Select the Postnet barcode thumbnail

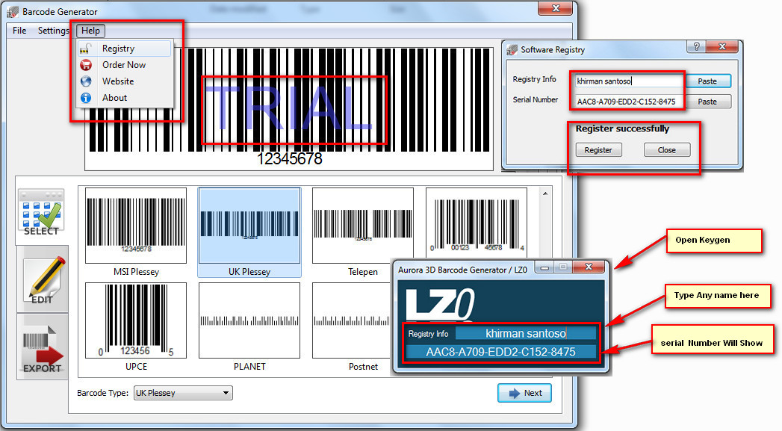(x=351, y=320)
